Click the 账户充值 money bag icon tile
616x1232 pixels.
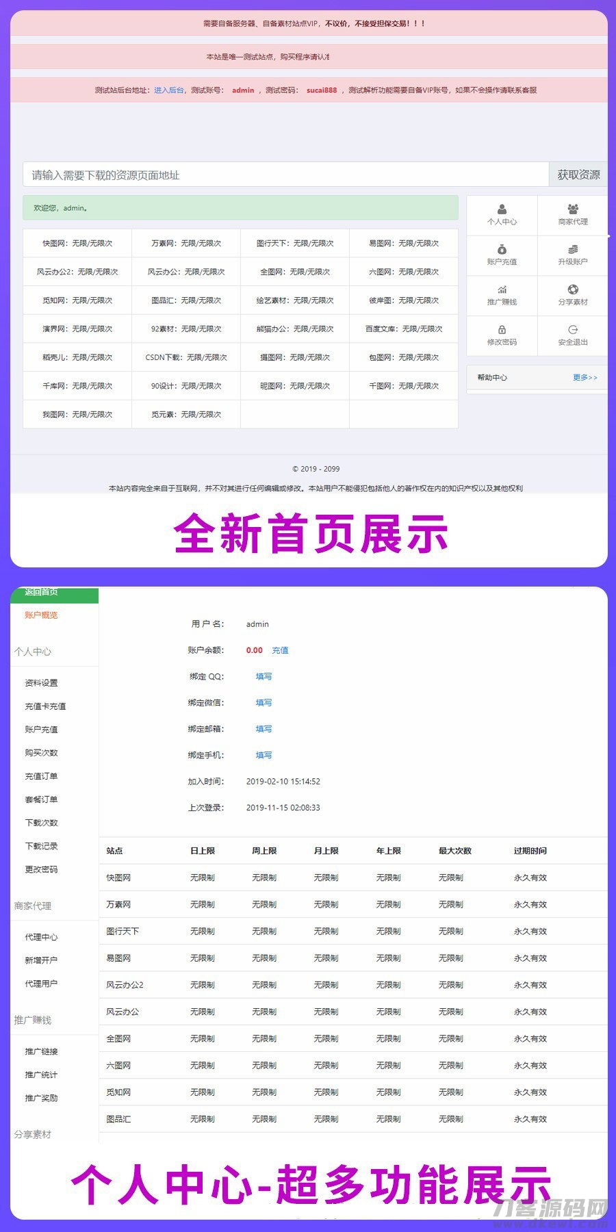point(502,255)
